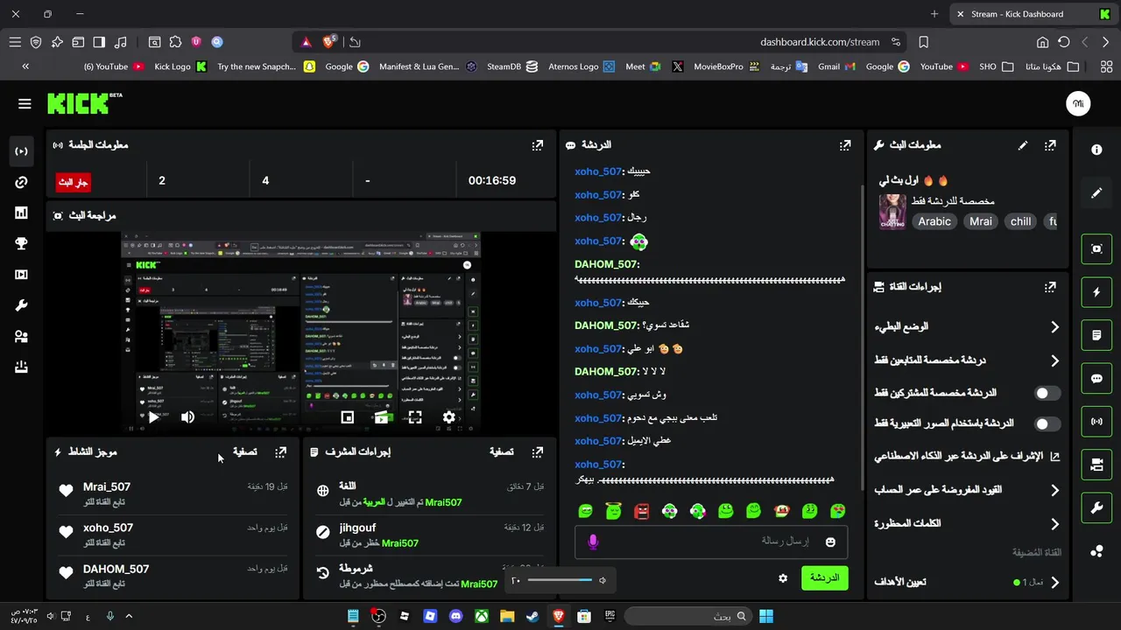Expand followers-only chat option chevron
Viewport: 1121px width, 630px height.
pos(1054,360)
